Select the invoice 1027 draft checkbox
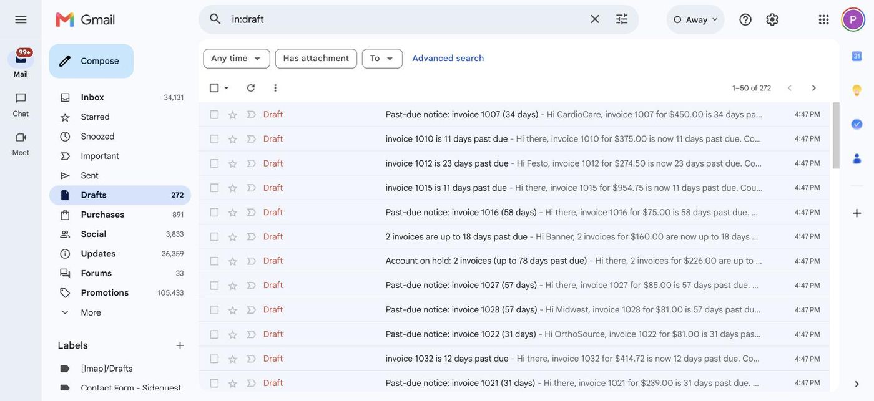Screen dimensions: 874x401 pos(214,286)
